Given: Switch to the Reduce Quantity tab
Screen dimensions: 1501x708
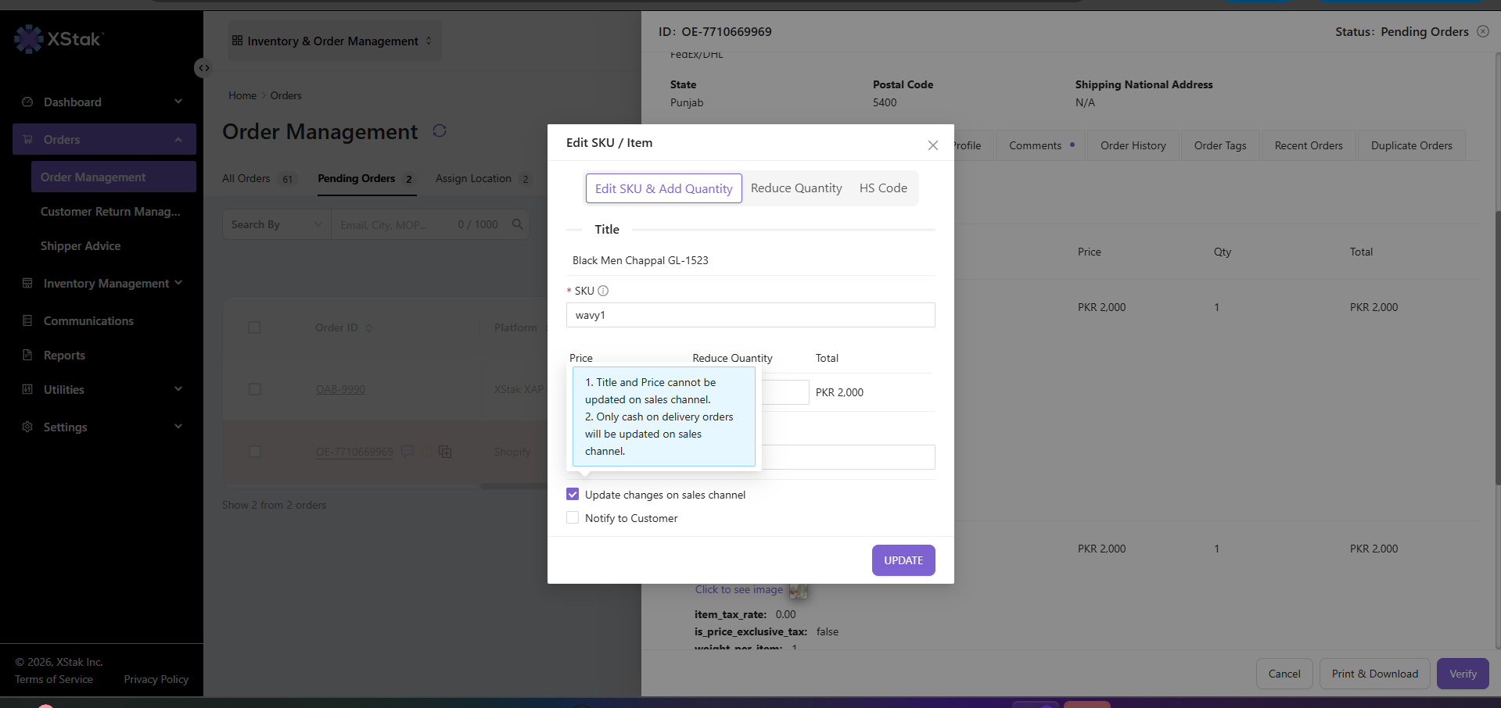Looking at the screenshot, I should [x=796, y=188].
